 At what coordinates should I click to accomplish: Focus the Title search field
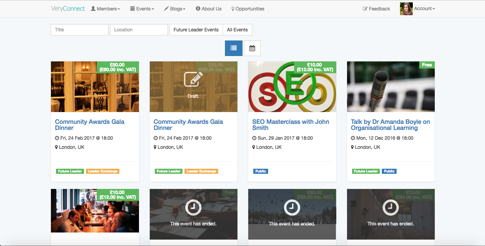(x=80, y=30)
